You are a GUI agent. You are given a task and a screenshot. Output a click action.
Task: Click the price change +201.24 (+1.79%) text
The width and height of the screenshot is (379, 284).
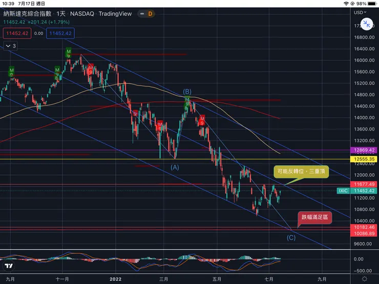click(x=48, y=22)
